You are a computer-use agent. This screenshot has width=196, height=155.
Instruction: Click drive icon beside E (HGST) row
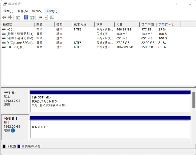(x=4, y=47)
